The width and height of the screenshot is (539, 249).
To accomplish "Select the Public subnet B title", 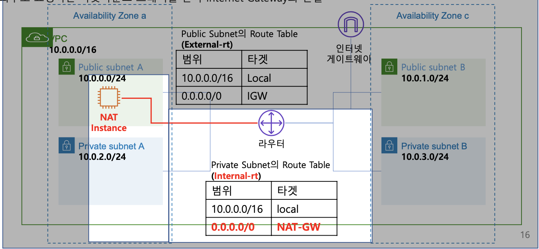I will coord(433,67).
